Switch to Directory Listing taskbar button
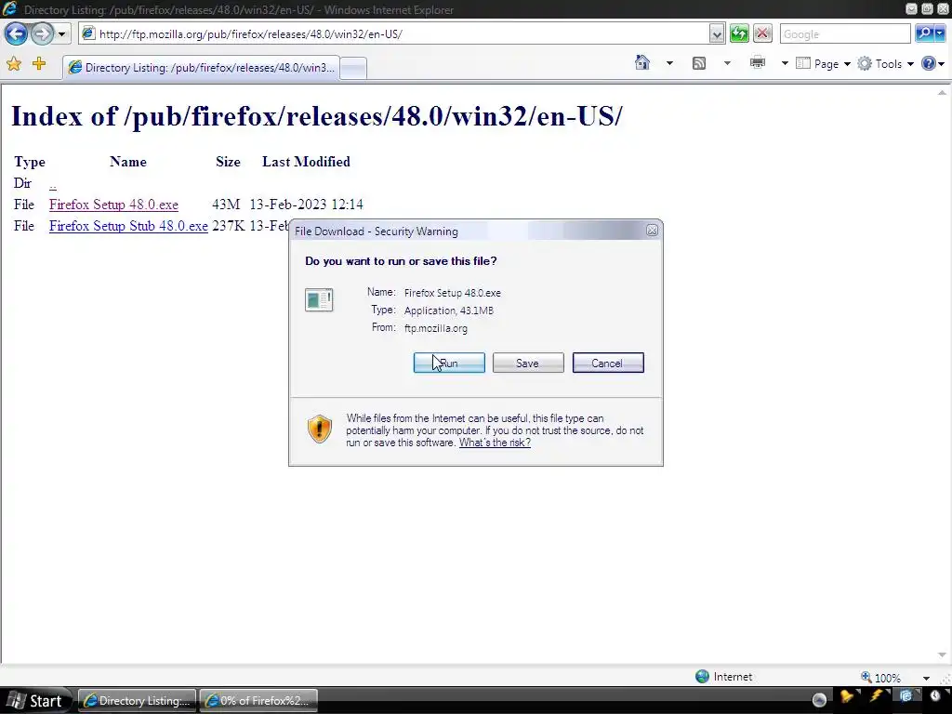This screenshot has width=952, height=714. pos(138,701)
